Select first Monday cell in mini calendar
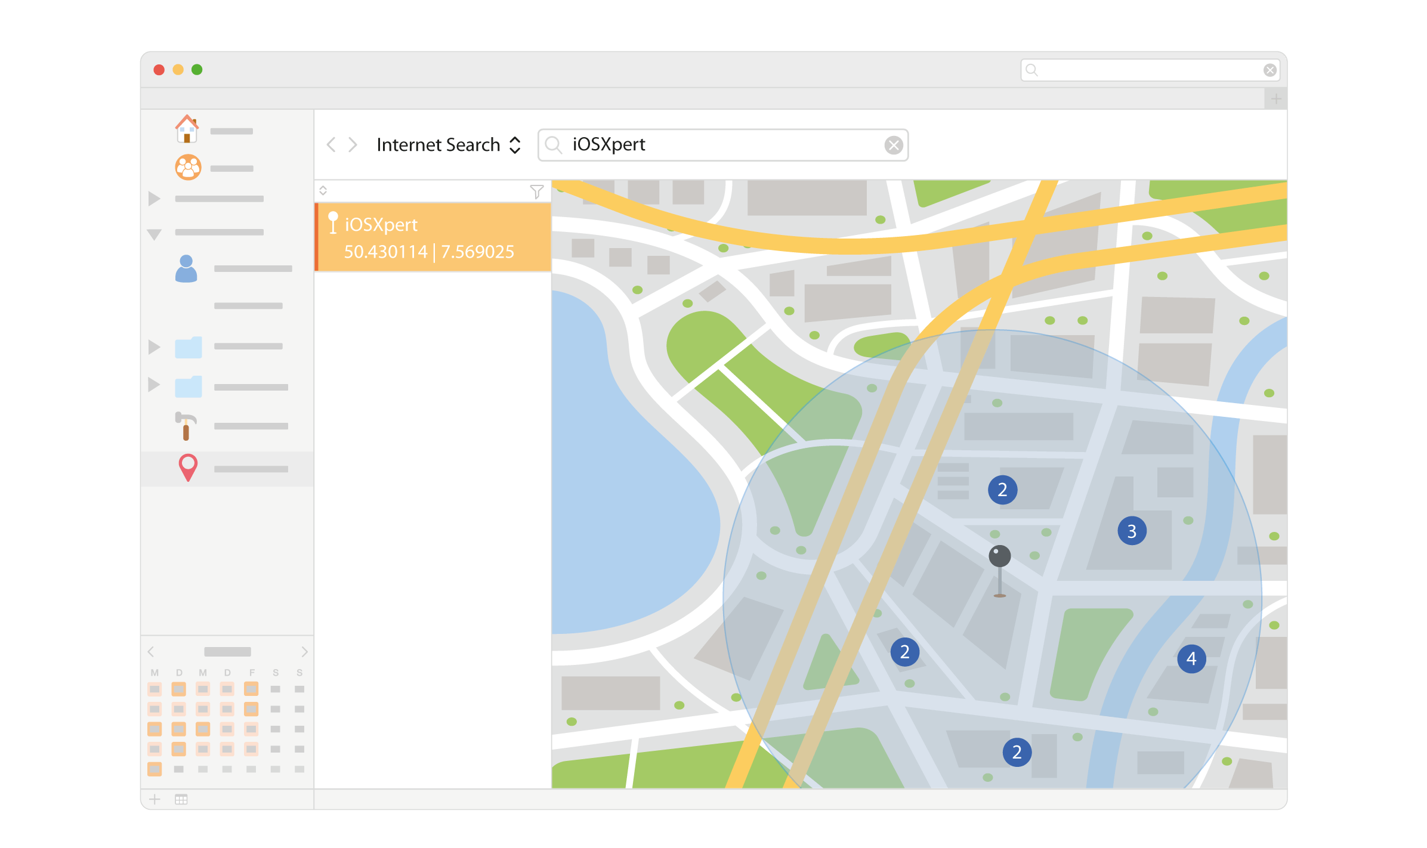 tap(155, 689)
